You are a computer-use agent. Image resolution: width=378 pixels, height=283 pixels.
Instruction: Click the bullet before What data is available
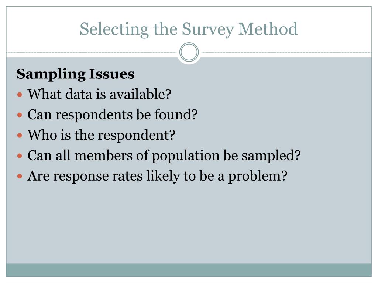coord(20,94)
